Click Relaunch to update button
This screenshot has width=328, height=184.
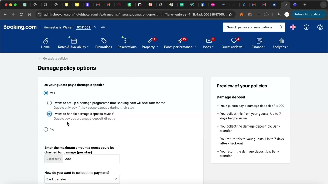(309, 14)
